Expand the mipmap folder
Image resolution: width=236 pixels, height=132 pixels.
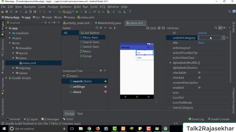point(13,68)
